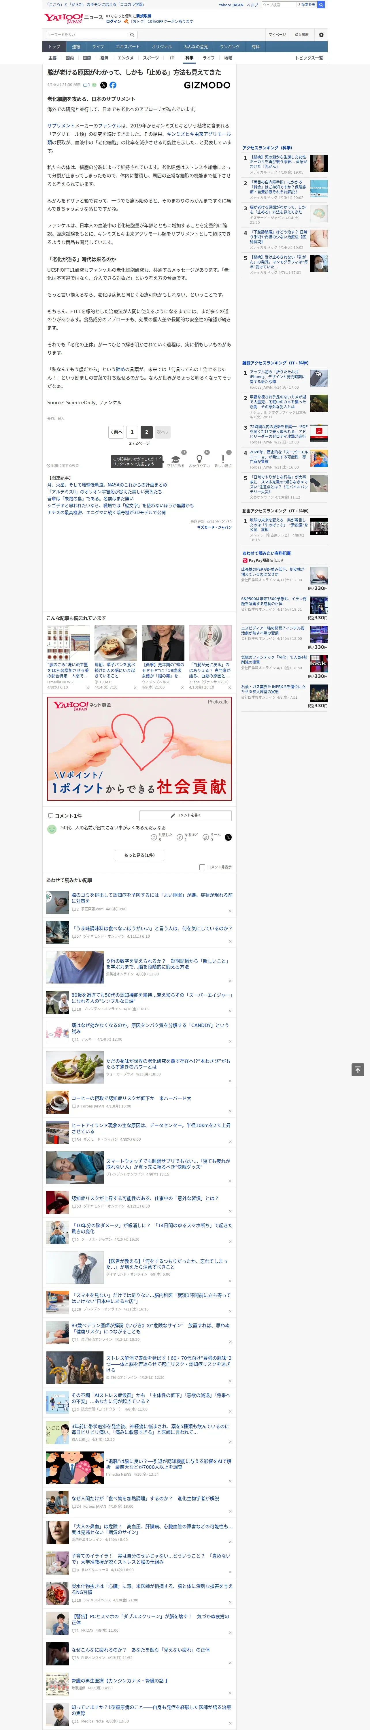
Task: Click the コメントを書く button
Action: pyautogui.click(x=185, y=815)
